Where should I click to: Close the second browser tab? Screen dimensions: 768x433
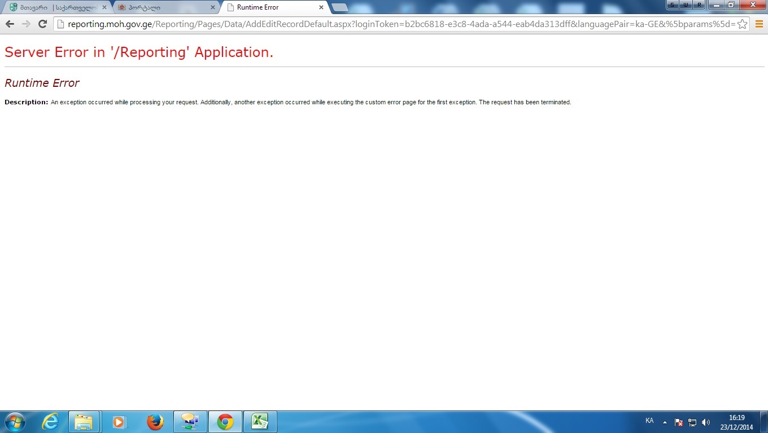pos(212,7)
